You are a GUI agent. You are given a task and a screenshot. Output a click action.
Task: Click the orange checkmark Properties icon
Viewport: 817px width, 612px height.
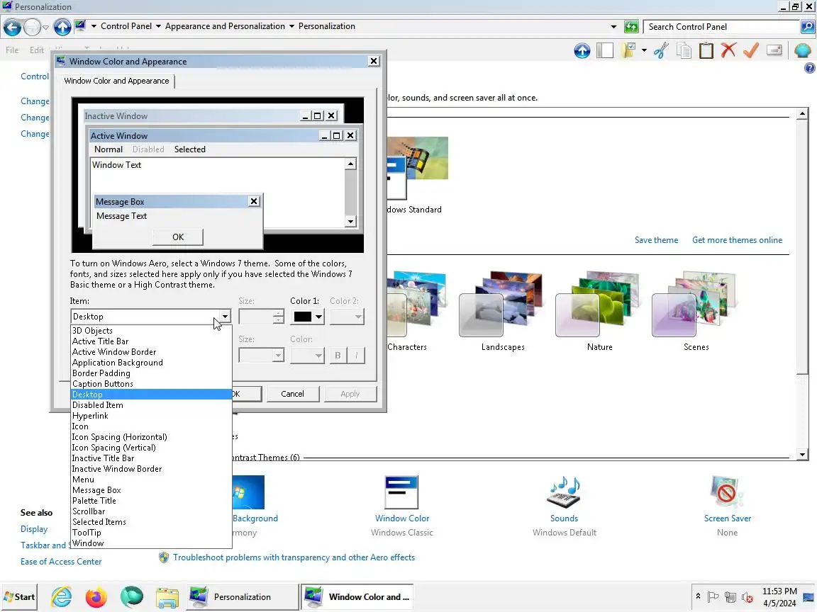(x=751, y=50)
